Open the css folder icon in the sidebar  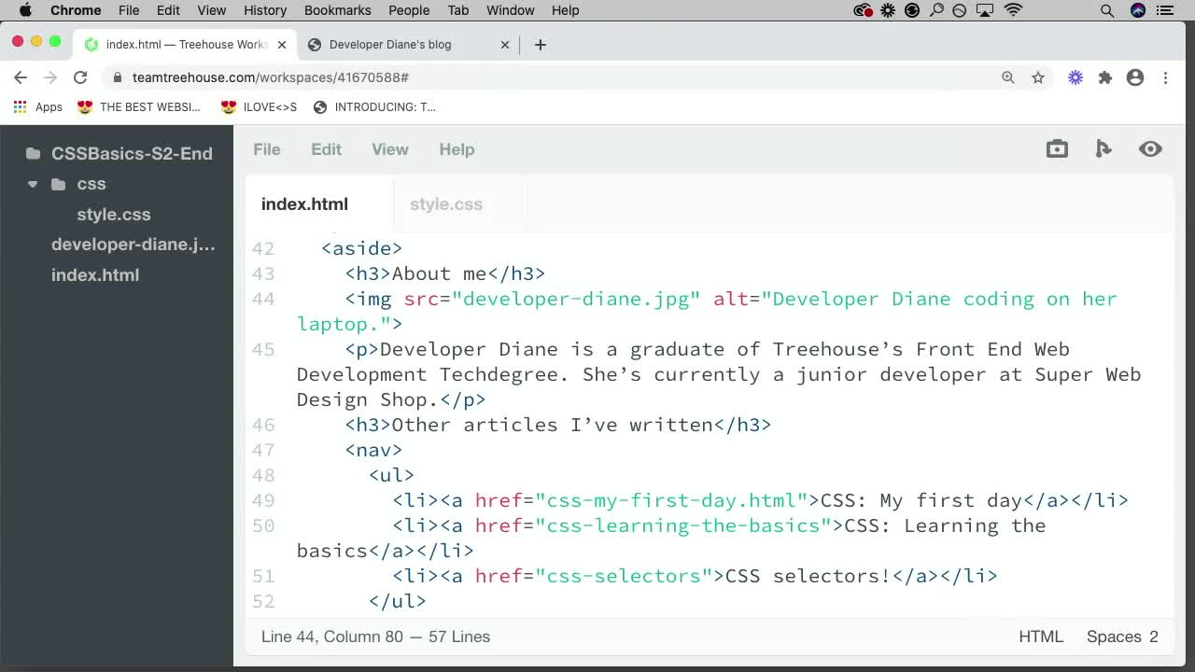click(x=58, y=184)
